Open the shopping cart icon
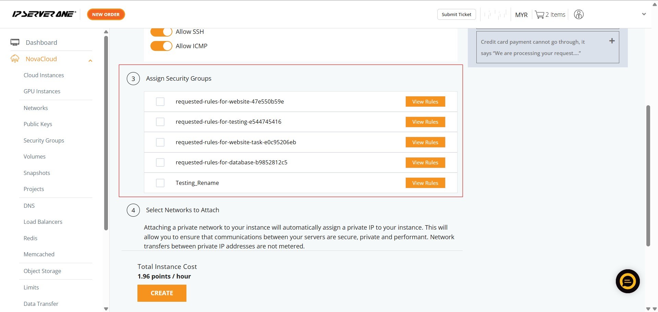 539,15
